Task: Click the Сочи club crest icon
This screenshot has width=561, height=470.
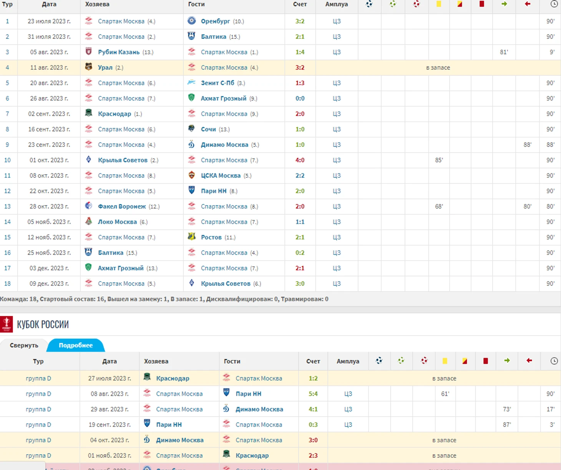Action: pos(191,129)
